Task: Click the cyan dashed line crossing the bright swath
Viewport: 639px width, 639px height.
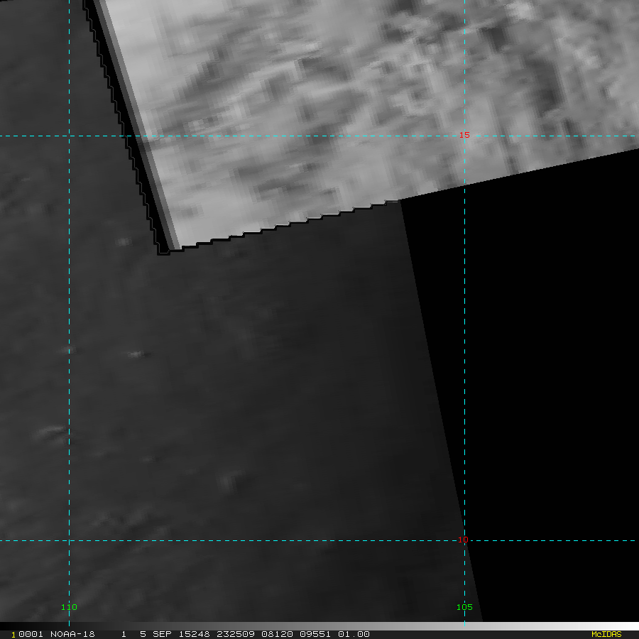Action: tap(464, 71)
